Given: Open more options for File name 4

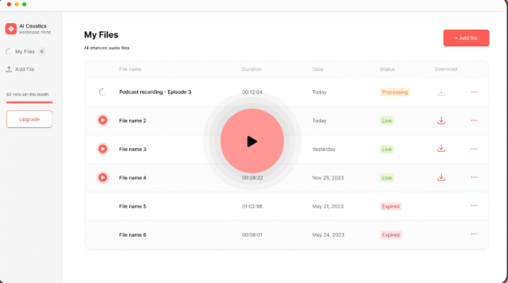Looking at the screenshot, I should click(x=474, y=178).
